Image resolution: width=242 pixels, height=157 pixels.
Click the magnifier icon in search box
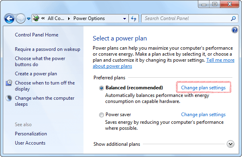[x=233, y=18]
